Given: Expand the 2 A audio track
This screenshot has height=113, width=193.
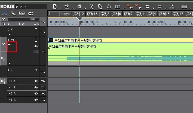Looking at the screenshot, I should [x=9, y=87].
